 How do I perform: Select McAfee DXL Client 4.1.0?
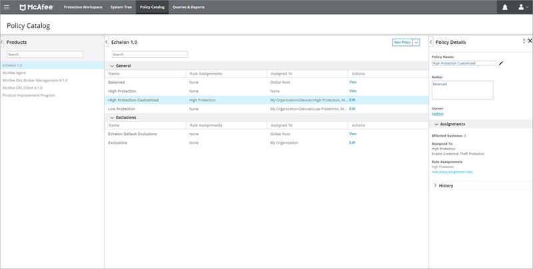(23, 88)
